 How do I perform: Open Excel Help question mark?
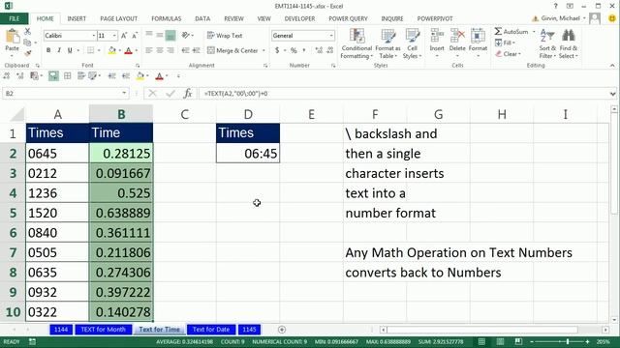555,6
